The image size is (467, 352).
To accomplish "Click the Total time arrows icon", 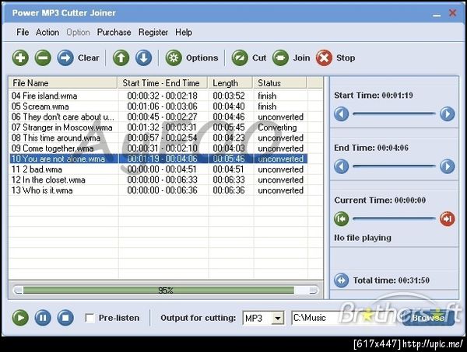I will pos(342,280).
